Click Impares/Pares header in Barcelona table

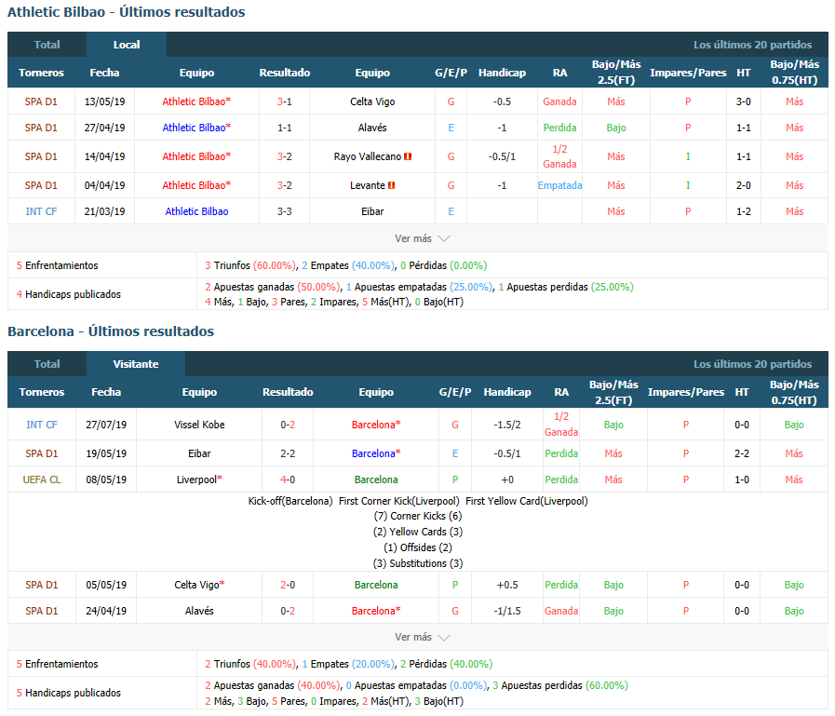(x=686, y=392)
